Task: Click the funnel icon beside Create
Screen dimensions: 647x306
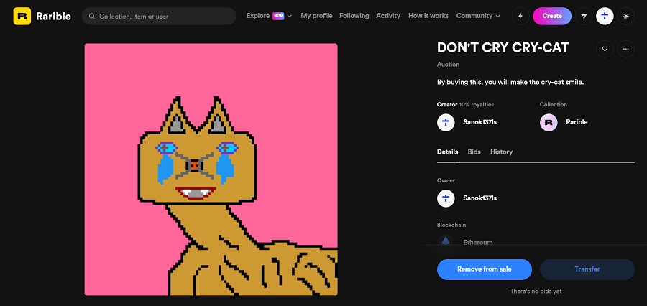Action: coord(584,16)
